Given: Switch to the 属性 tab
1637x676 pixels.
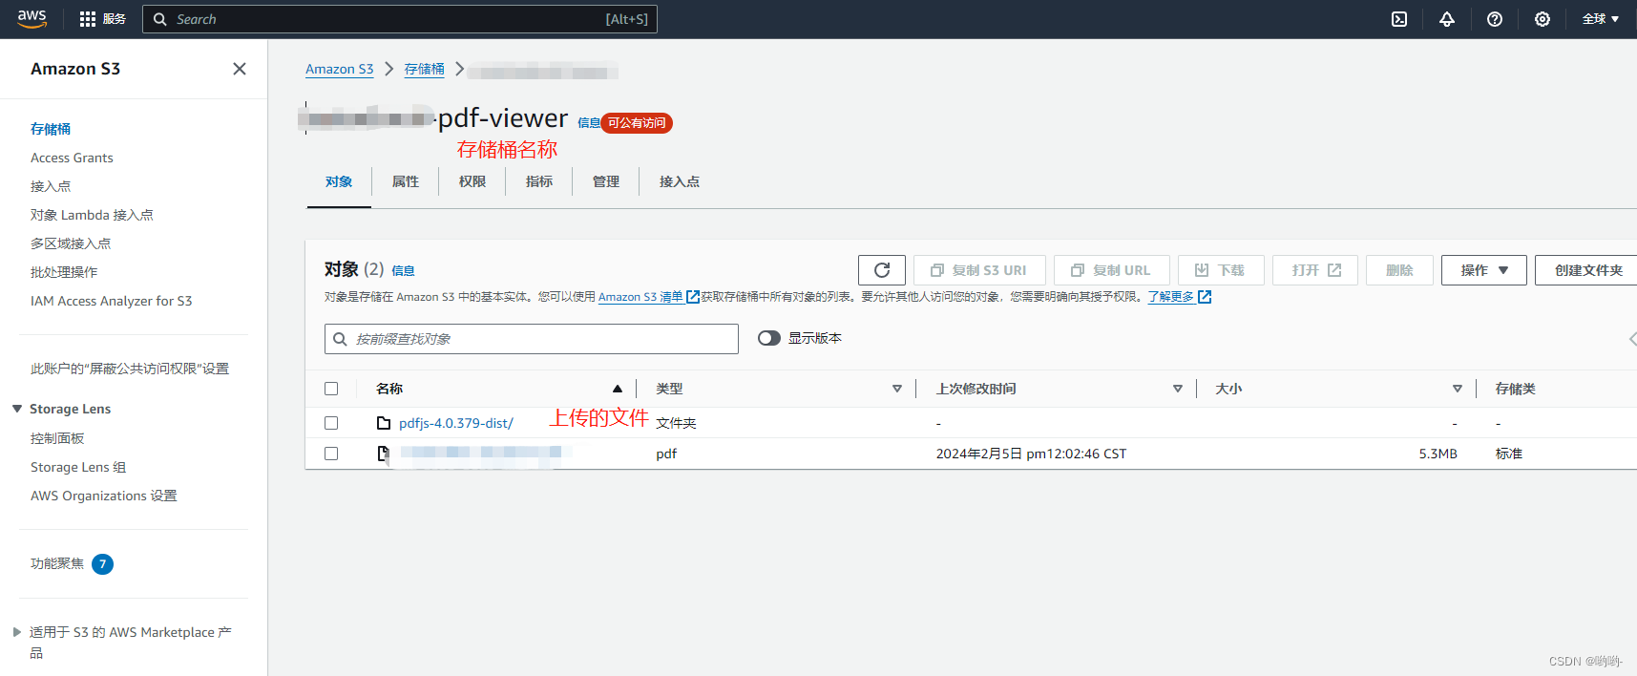Looking at the screenshot, I should (406, 181).
